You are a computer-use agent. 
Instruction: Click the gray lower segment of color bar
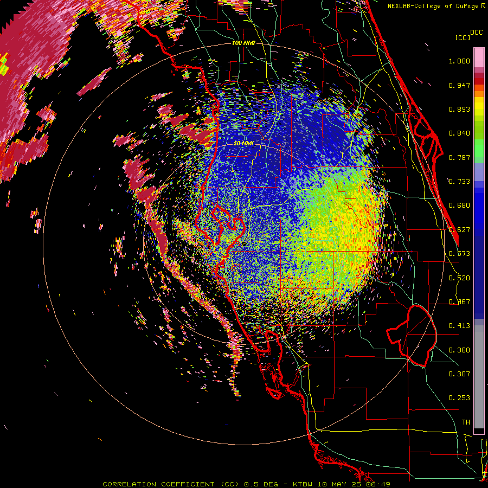pos(479,377)
